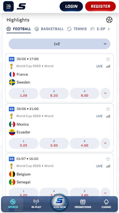Click the red Register button
The image size is (119, 213).
point(100,6)
